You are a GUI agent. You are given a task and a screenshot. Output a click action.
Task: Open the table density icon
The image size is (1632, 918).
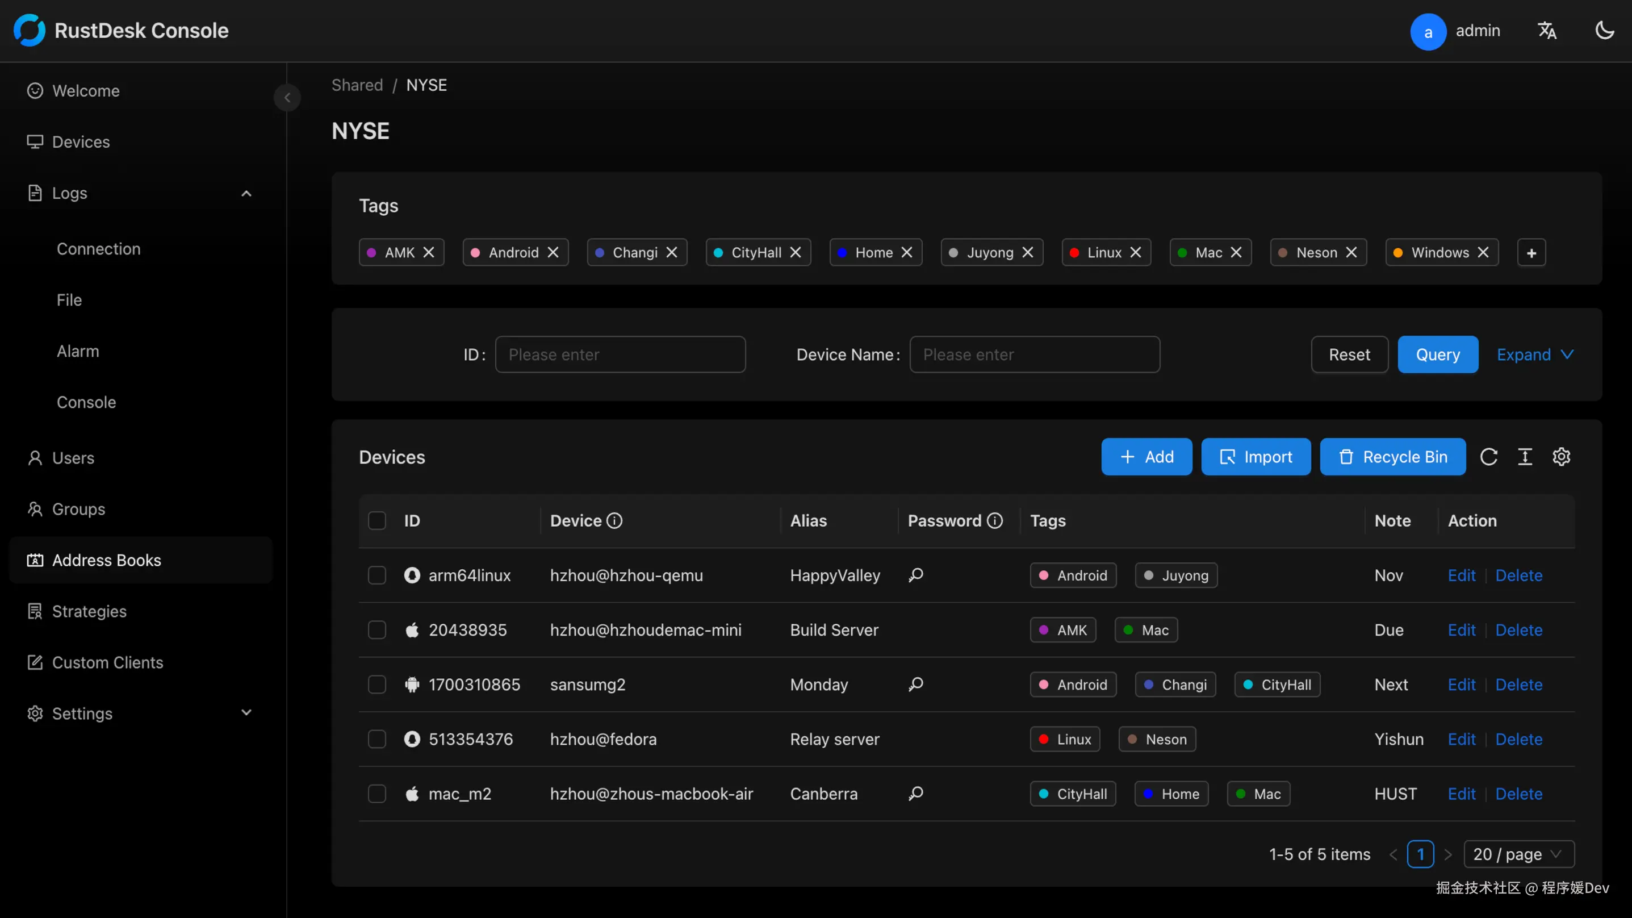tap(1525, 457)
